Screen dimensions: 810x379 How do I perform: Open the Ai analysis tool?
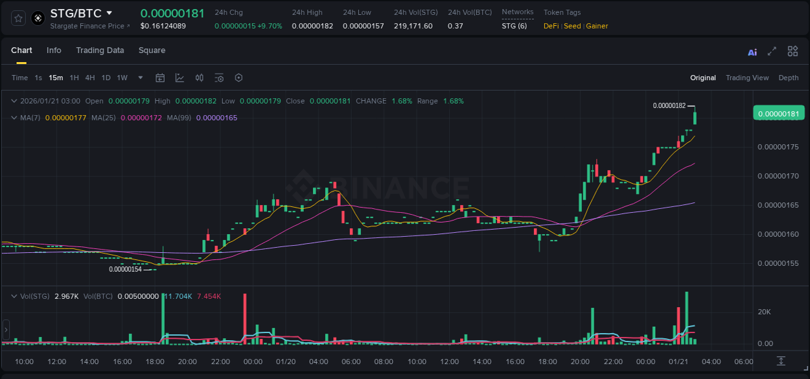tap(752, 52)
